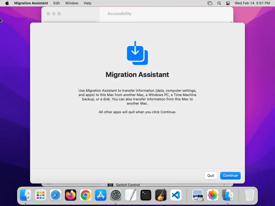Launch Google Chrome from the Dock

pyautogui.click(x=86, y=195)
